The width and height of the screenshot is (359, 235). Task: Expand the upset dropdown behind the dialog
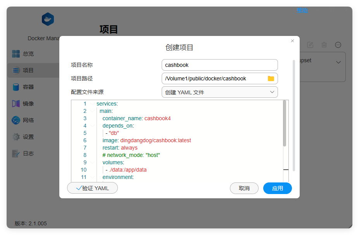(x=338, y=62)
